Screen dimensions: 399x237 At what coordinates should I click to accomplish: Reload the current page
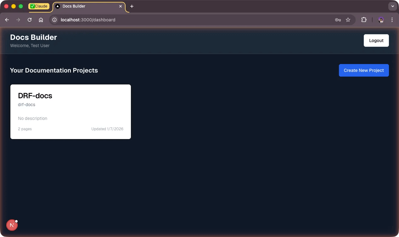[x=29, y=19]
